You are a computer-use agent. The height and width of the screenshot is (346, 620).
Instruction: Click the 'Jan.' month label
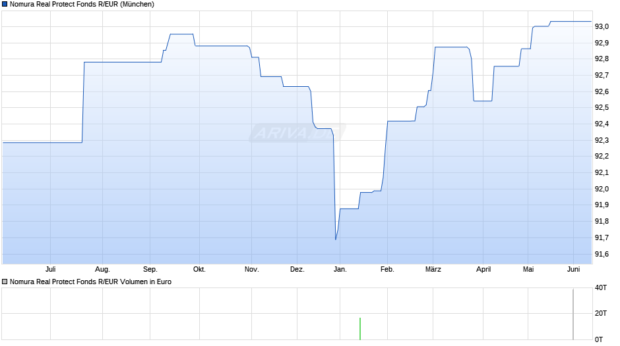340,270
